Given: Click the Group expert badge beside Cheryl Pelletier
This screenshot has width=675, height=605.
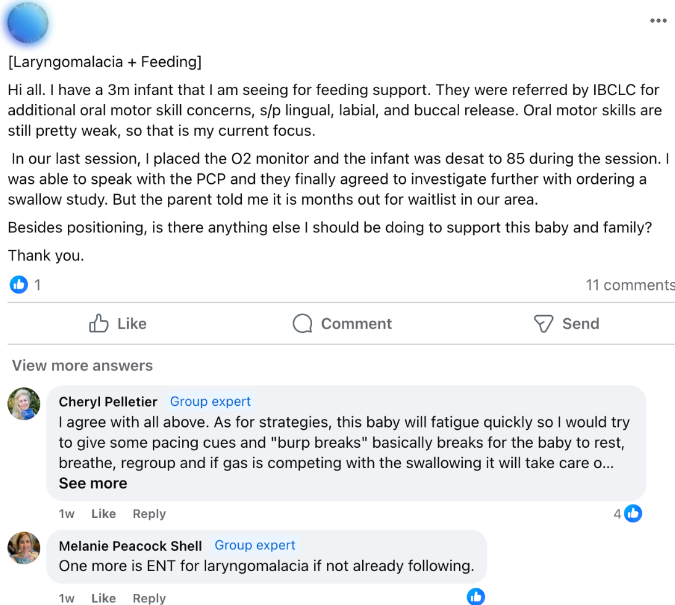Looking at the screenshot, I should tap(210, 401).
